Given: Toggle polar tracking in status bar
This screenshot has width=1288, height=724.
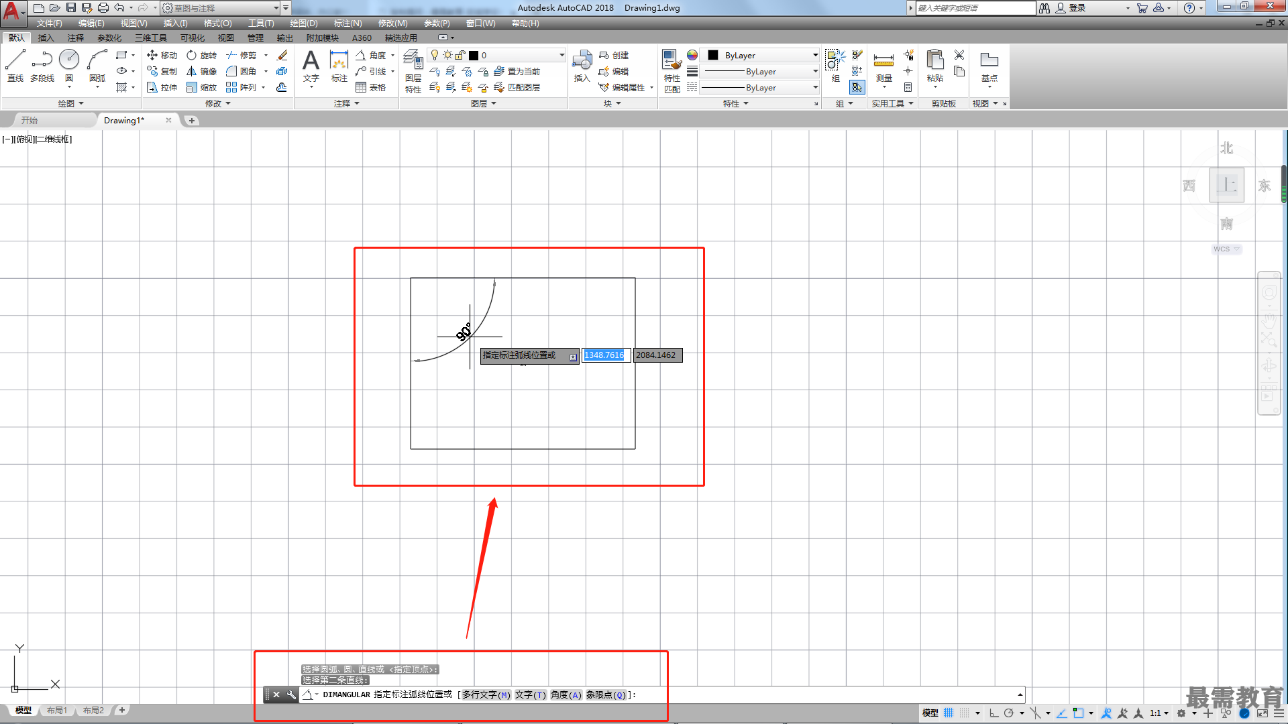Looking at the screenshot, I should coord(1009,713).
